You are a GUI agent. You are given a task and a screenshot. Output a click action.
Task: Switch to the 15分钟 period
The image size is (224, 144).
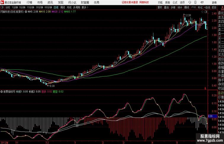31,7
